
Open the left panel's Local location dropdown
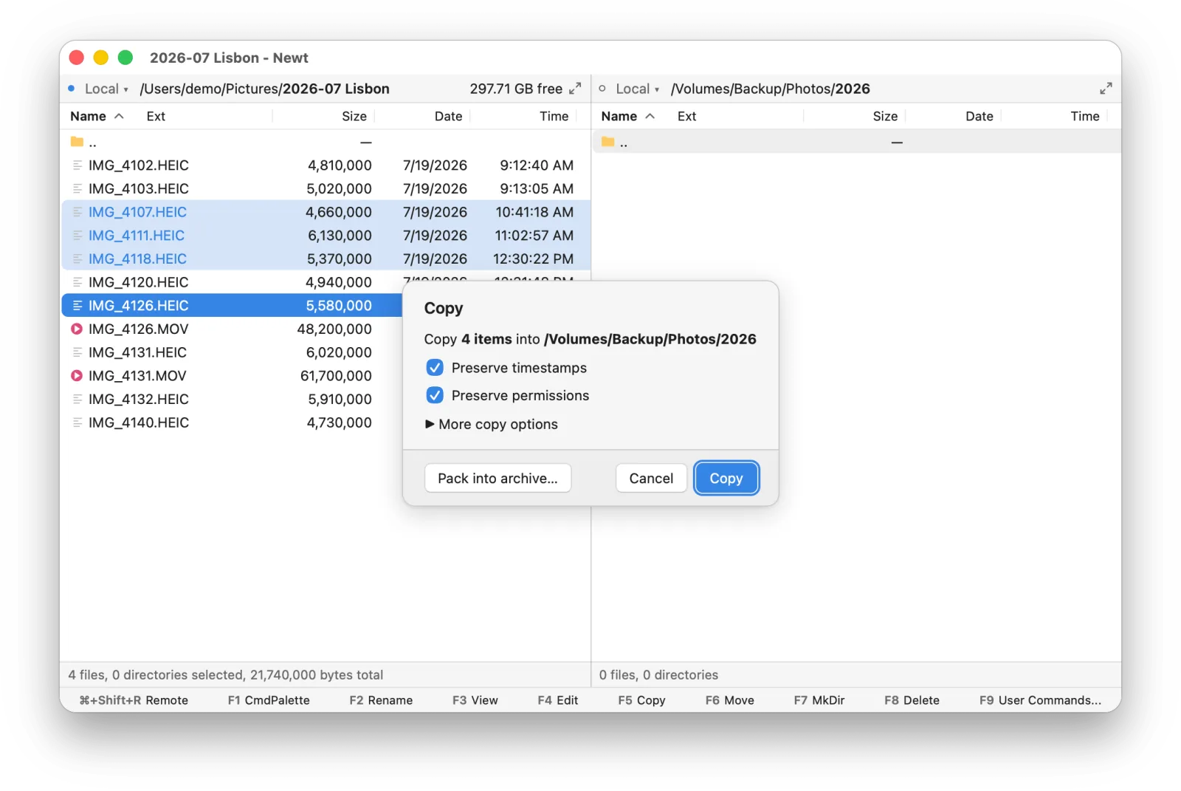click(106, 89)
